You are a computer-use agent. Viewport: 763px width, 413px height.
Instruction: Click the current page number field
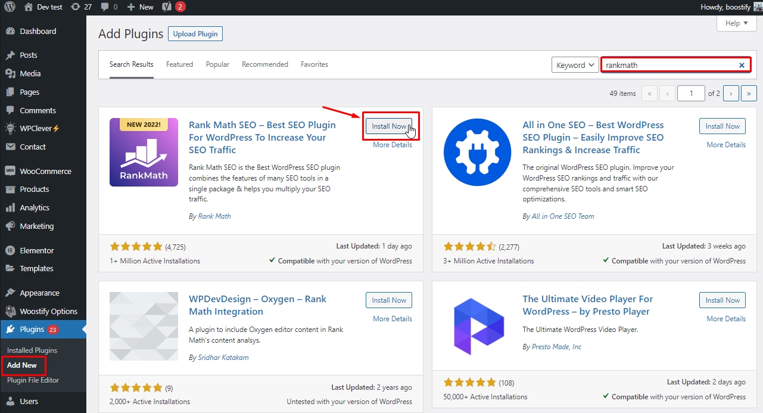click(691, 94)
